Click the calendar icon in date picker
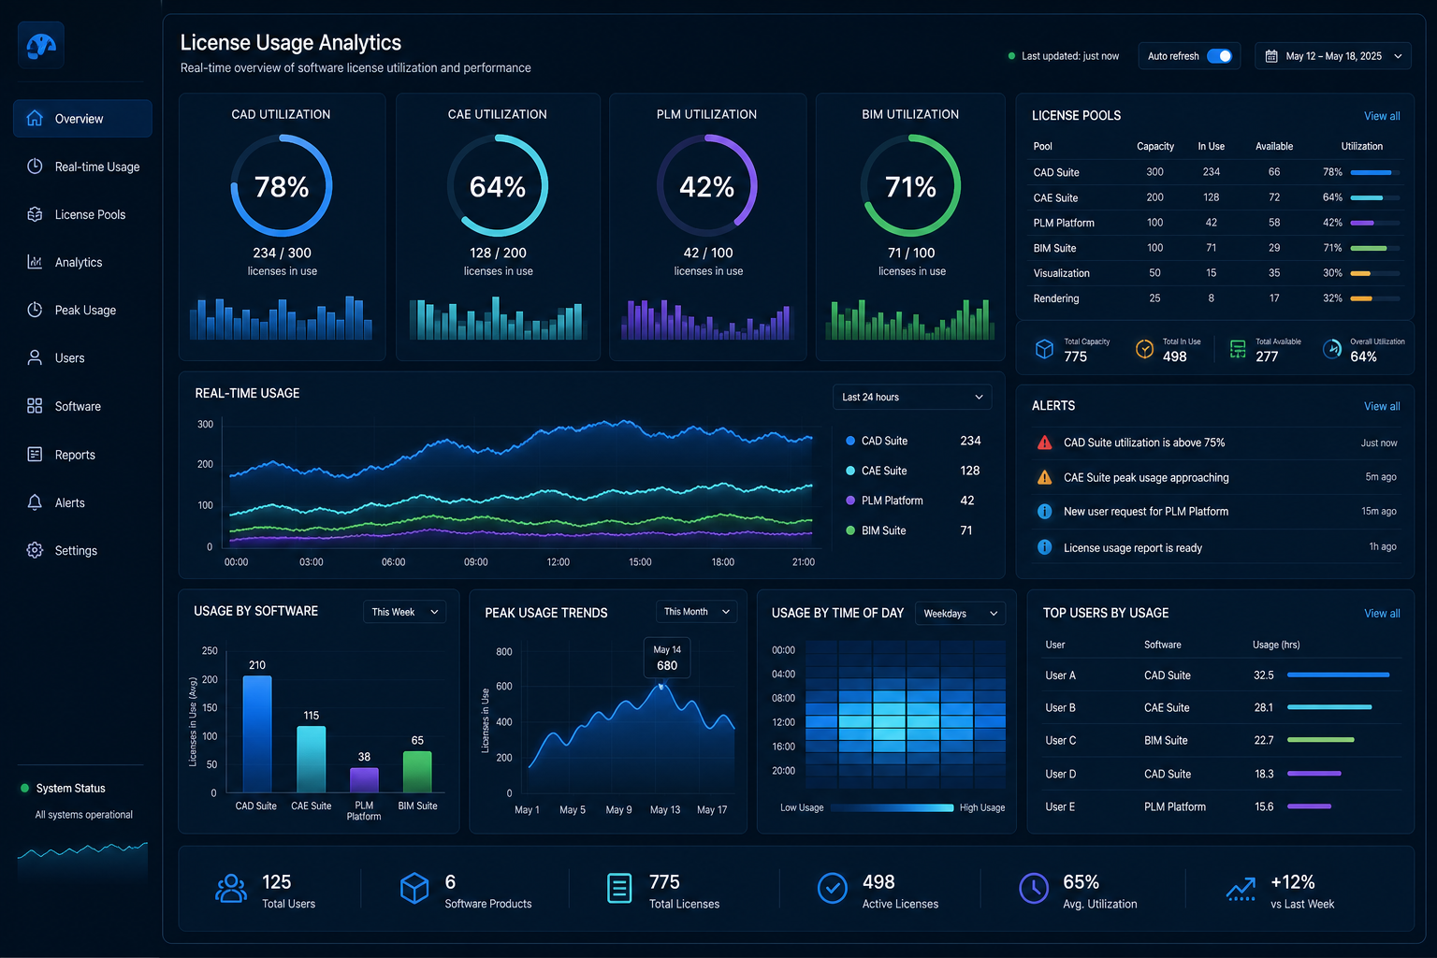1437x958 pixels. pyautogui.click(x=1271, y=56)
